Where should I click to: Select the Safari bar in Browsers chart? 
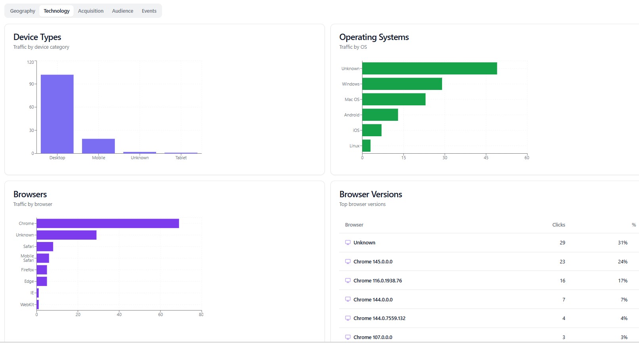click(45, 246)
